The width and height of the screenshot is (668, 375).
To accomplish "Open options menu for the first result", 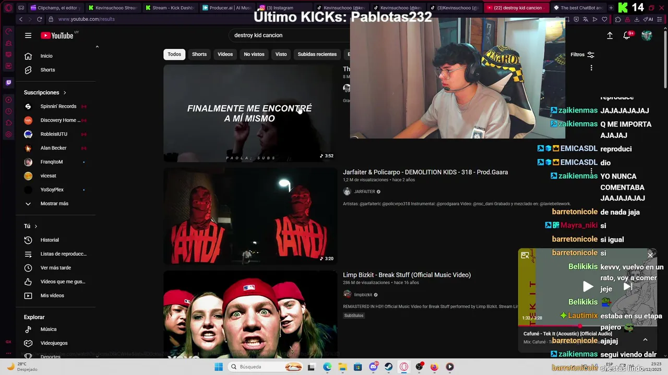I will (x=591, y=68).
